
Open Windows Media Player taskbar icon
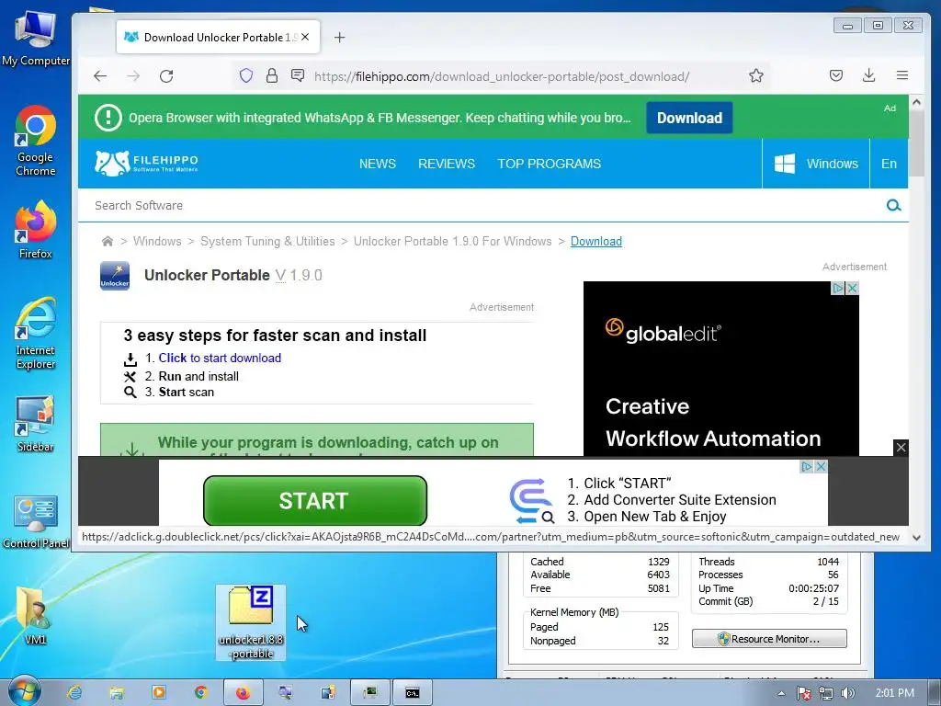158,693
